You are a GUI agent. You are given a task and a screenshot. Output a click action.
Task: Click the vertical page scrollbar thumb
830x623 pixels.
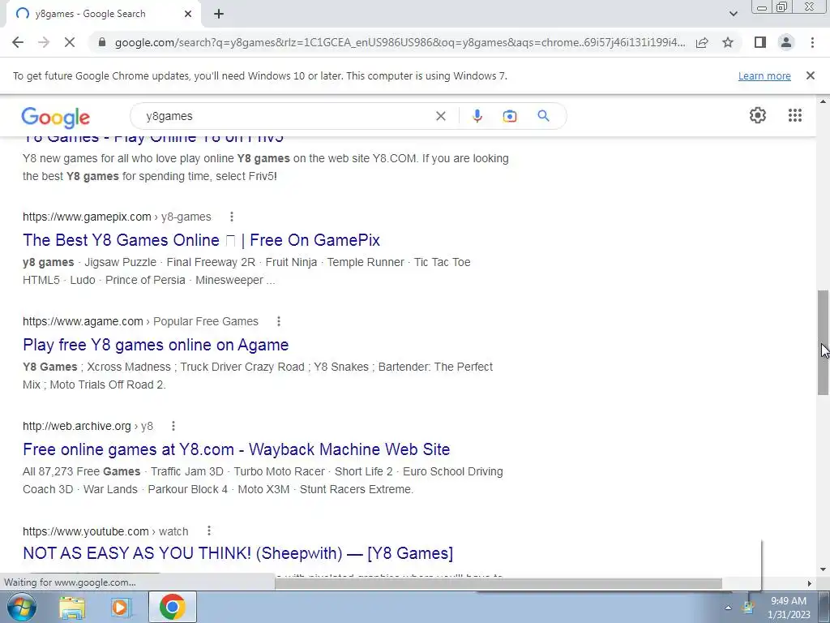point(823,342)
